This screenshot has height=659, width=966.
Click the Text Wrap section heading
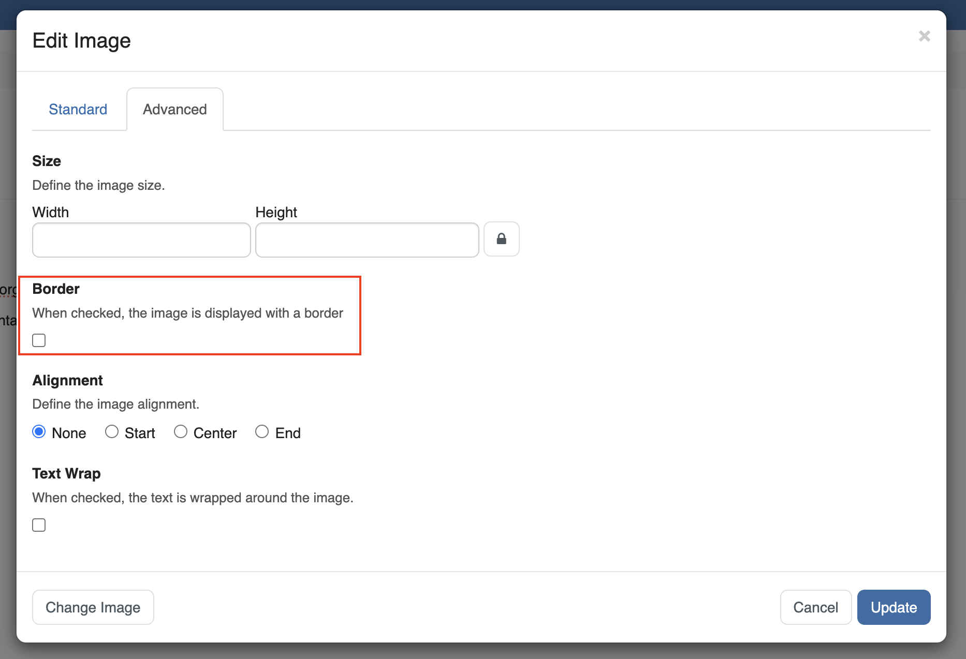66,473
